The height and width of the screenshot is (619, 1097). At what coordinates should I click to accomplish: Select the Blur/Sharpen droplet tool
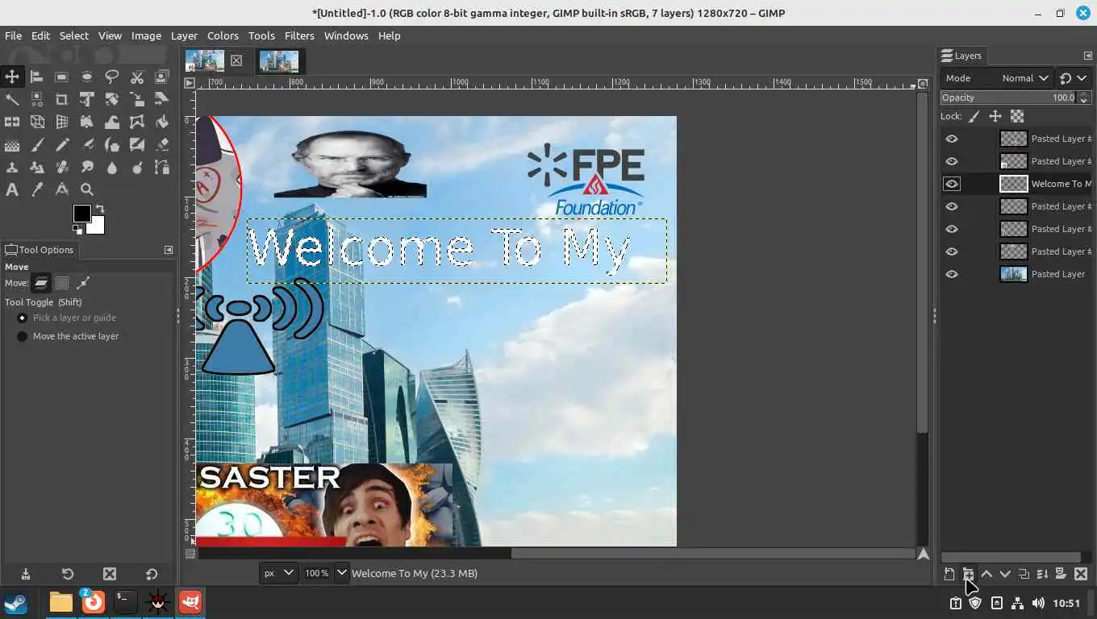coord(111,167)
